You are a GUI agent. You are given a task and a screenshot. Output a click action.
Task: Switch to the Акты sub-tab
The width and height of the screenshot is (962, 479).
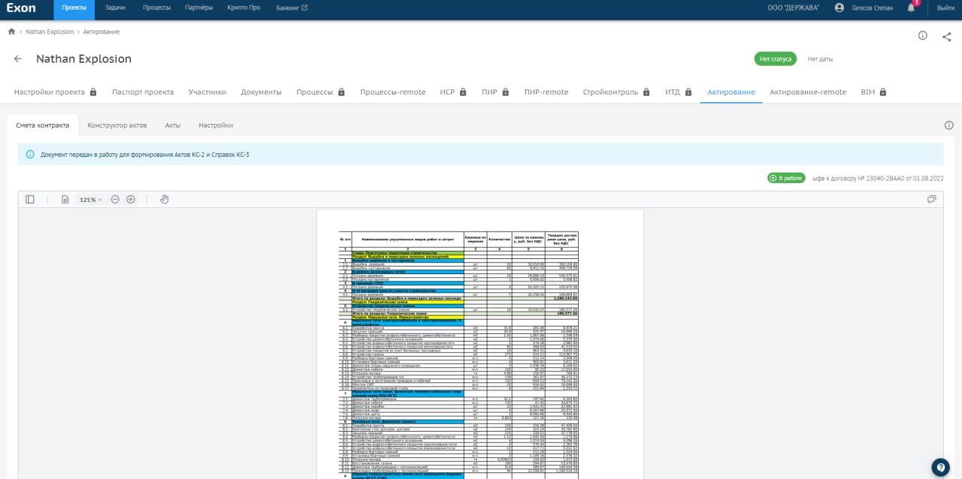pyautogui.click(x=173, y=125)
